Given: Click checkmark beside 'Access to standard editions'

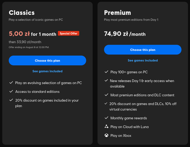Looking at the screenshot, I should (x=11, y=92).
